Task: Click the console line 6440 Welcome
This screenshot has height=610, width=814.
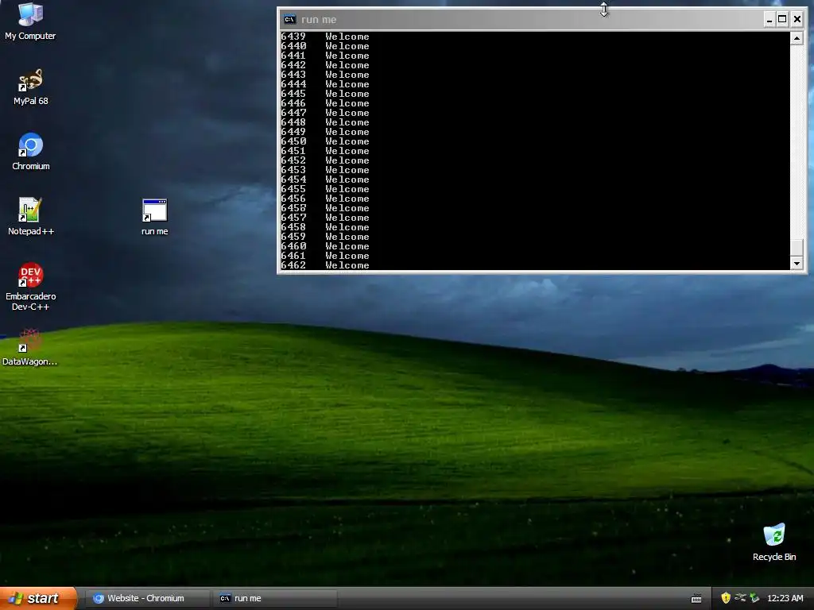Action: point(325,46)
